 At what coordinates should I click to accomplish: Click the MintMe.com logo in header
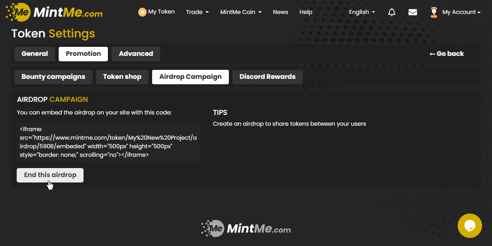54,12
